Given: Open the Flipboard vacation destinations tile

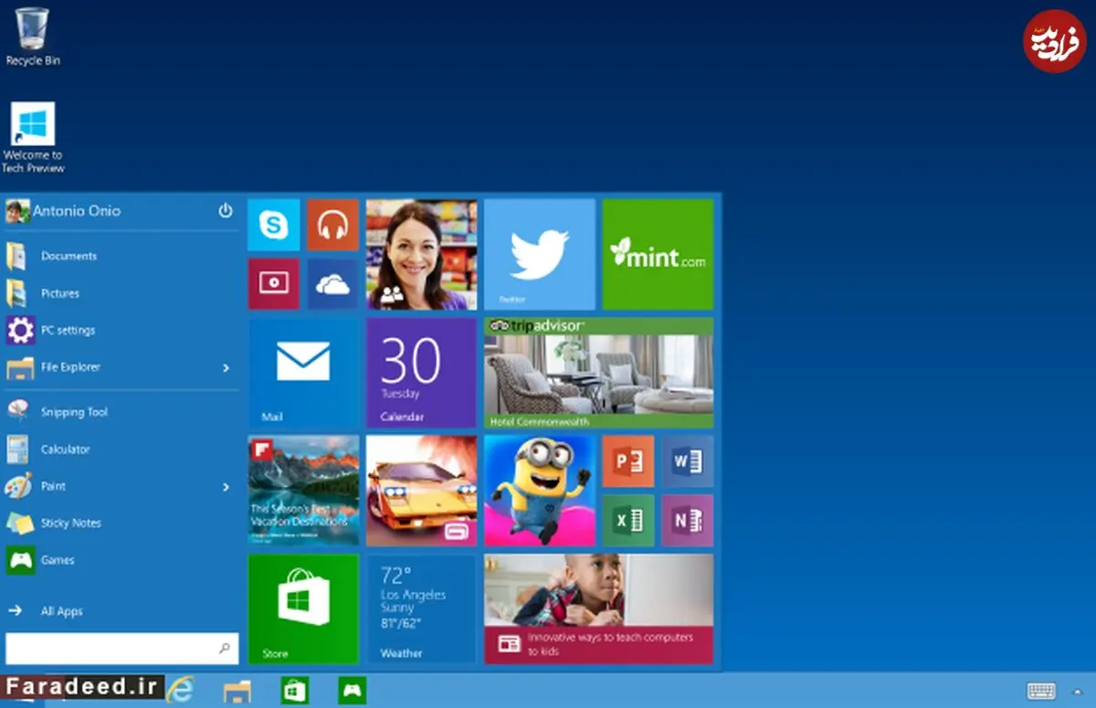Looking at the screenshot, I should pos(302,491).
